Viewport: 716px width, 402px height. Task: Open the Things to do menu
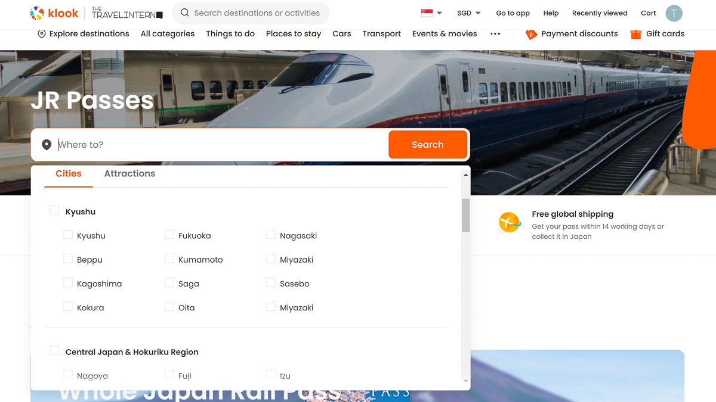click(230, 34)
